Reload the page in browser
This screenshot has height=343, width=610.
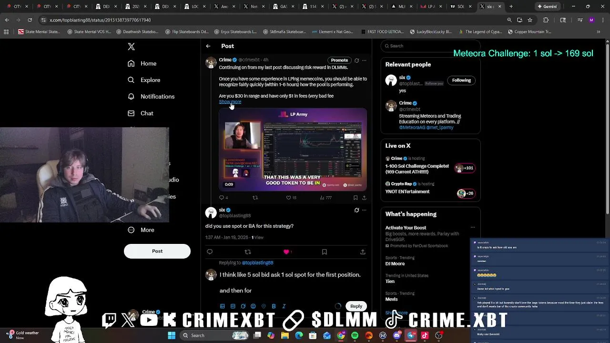[x=30, y=20]
